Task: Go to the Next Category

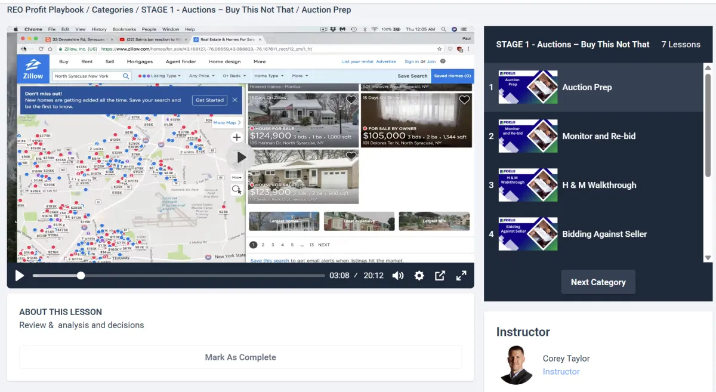Action: tap(598, 282)
